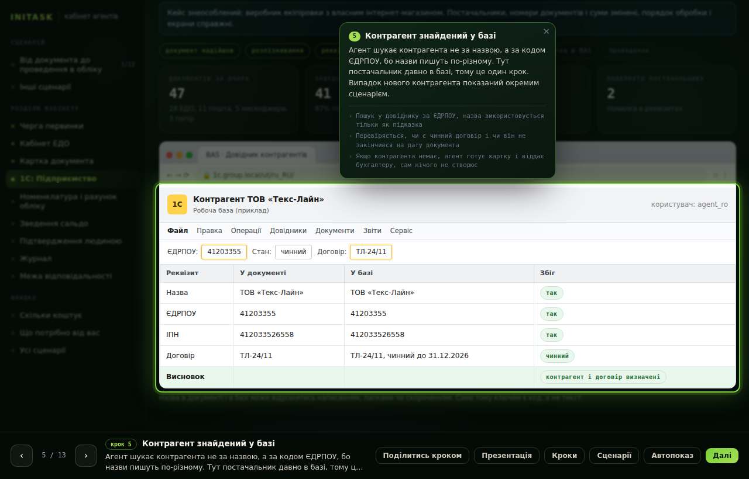Click the Стан field showing чинний
The image size is (749, 479).
(x=293, y=252)
